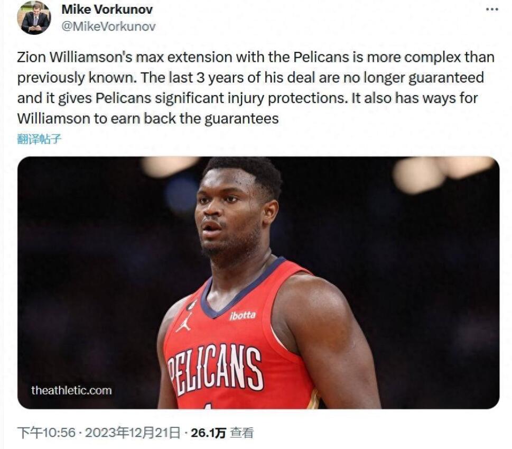The width and height of the screenshot is (512, 449).
Task: Click the 查看 views label
Action: click(241, 433)
